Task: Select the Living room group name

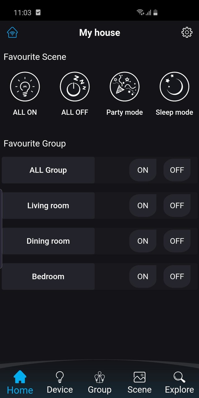Action: coord(48,206)
